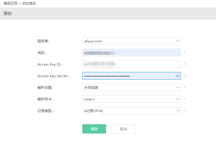Expand the 记录类型 A记录(IPv4) dropdown
Image resolution: width=216 pixels, height=146 pixels.
[131, 111]
